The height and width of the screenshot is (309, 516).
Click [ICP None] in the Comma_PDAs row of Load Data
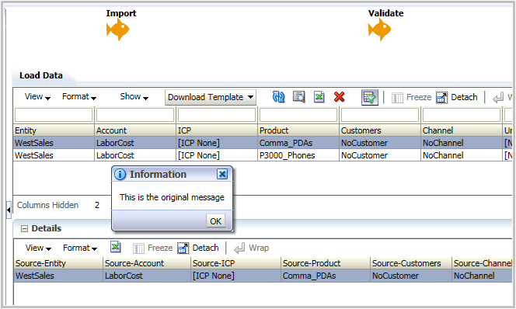click(x=217, y=143)
